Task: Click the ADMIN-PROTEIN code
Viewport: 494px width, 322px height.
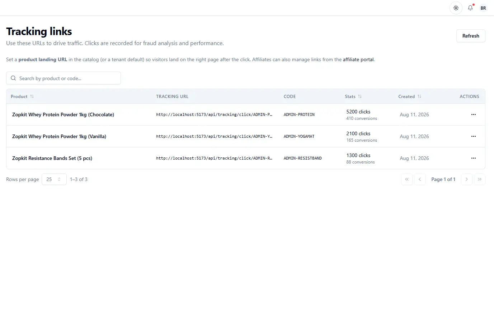Action: 299,114
